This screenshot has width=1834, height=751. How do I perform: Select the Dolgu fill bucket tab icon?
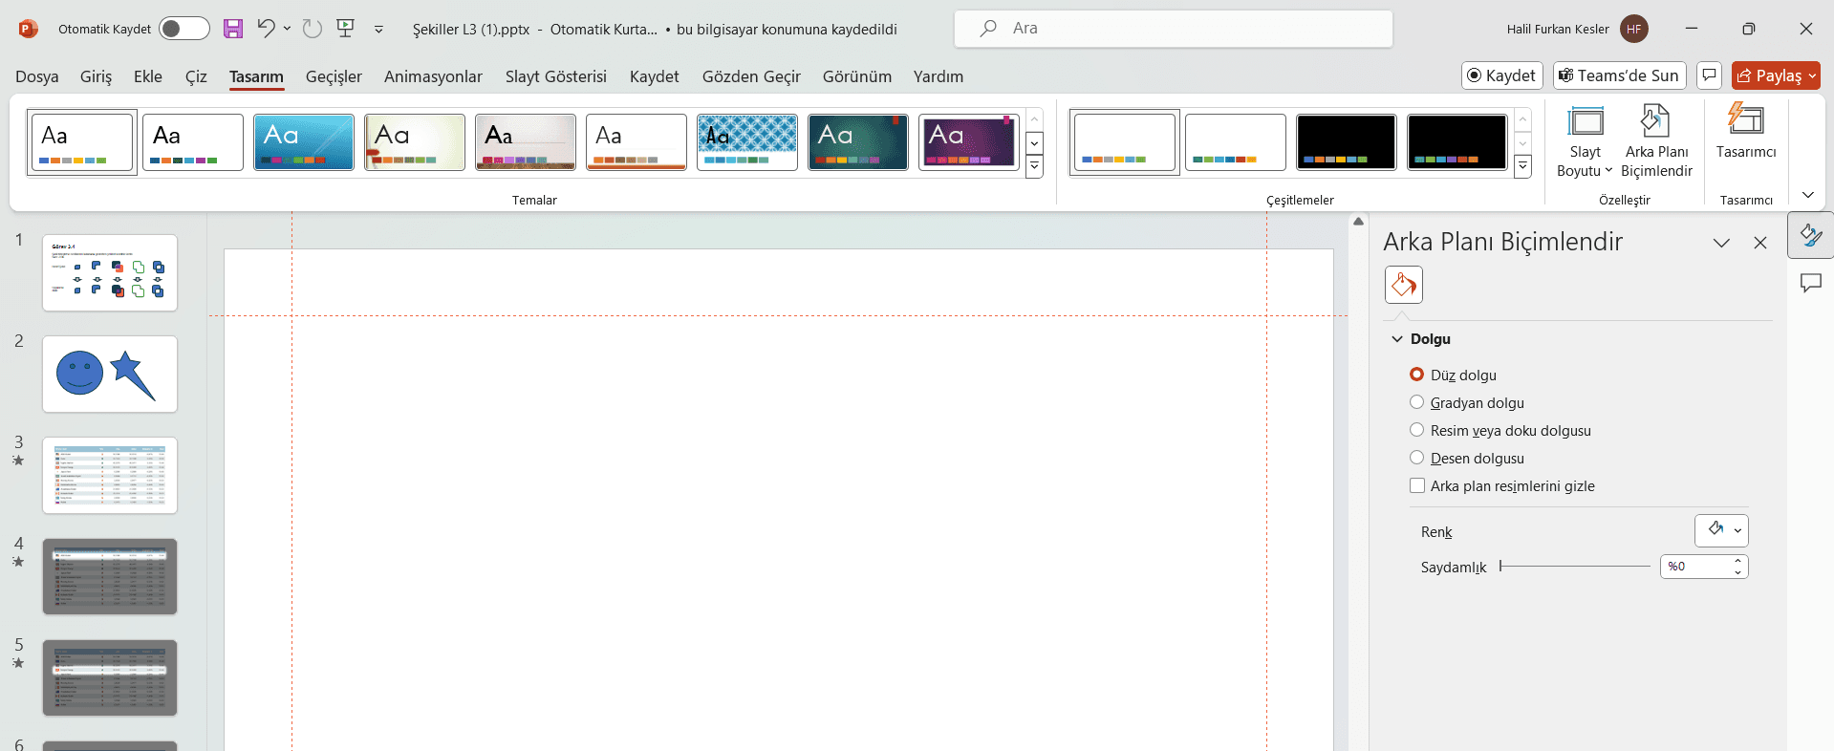click(x=1403, y=285)
